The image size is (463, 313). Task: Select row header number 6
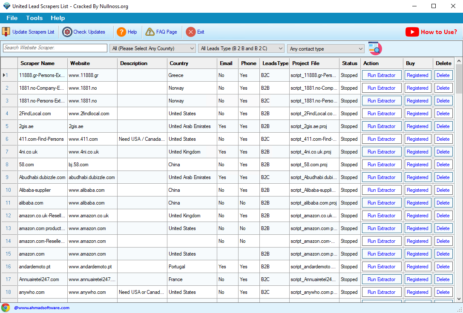[9, 139]
